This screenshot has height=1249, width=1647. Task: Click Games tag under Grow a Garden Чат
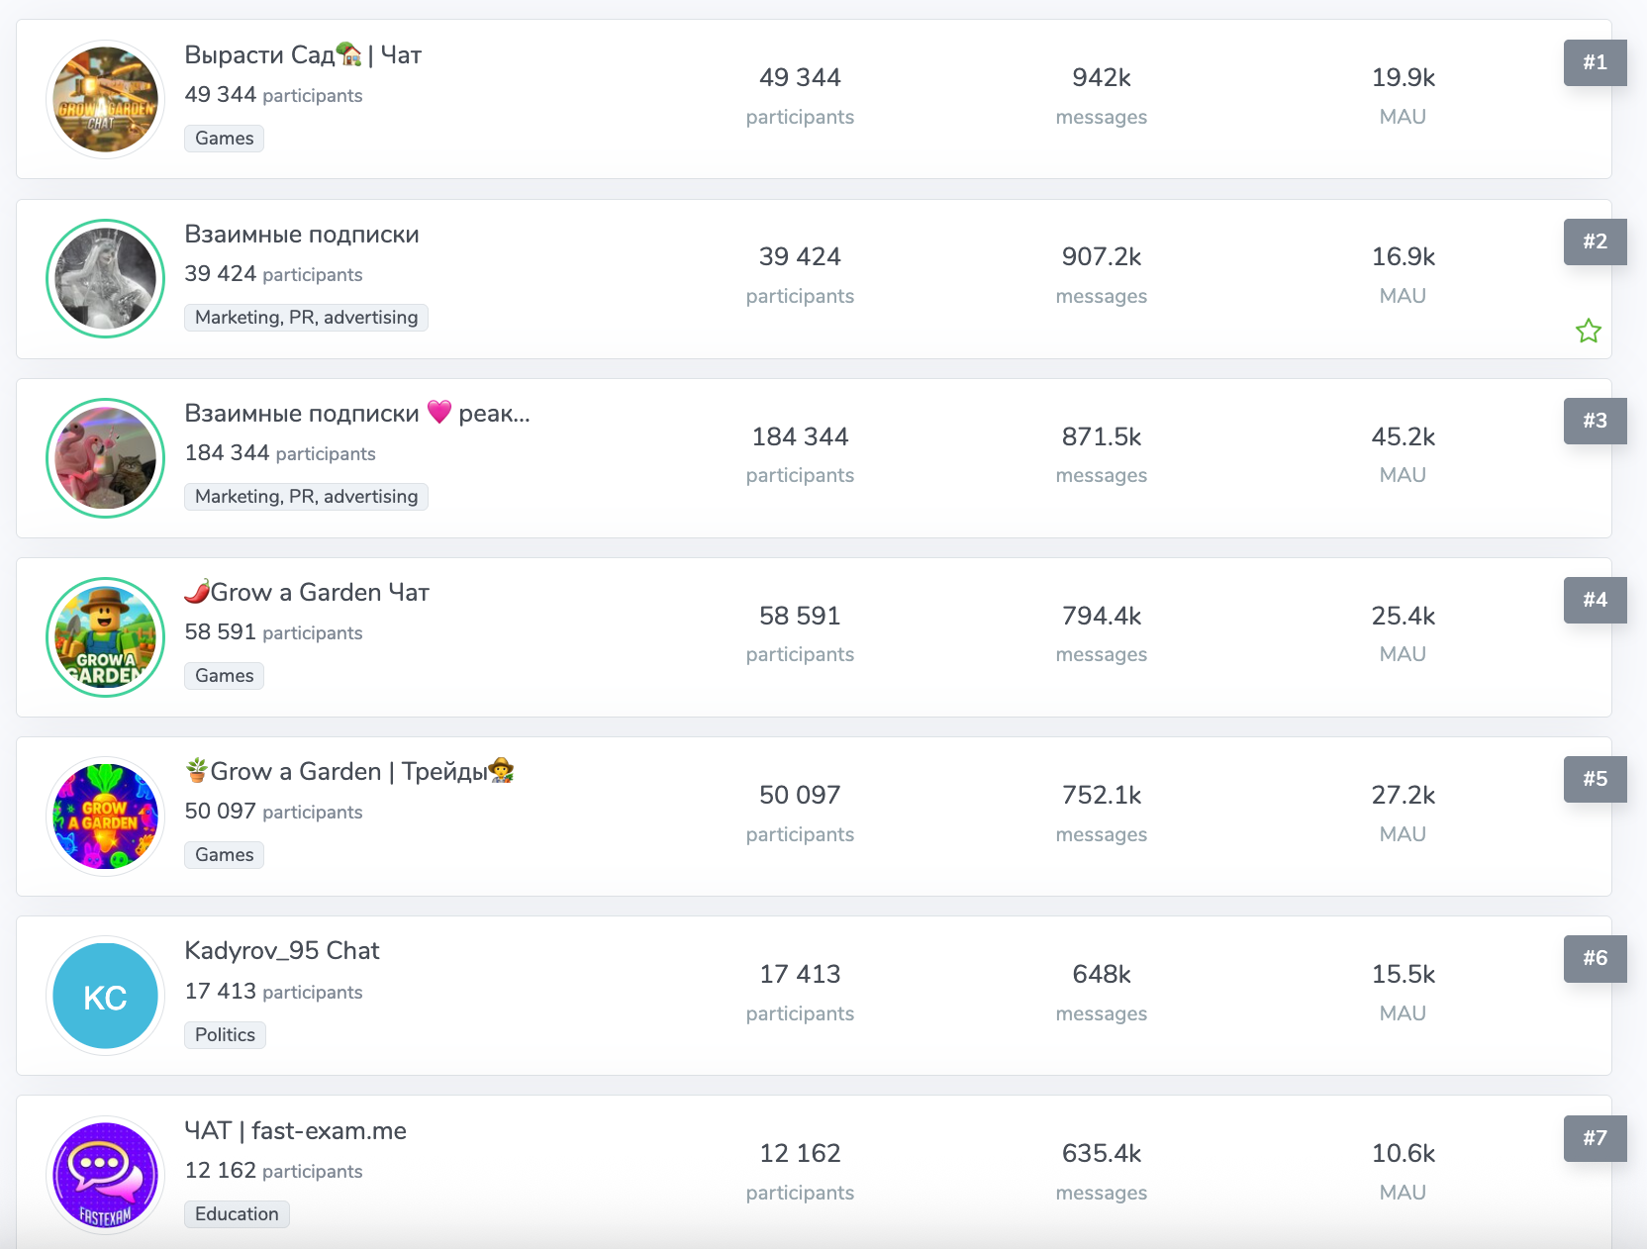224,675
